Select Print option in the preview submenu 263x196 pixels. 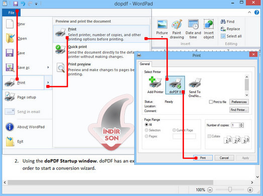coord(101,34)
